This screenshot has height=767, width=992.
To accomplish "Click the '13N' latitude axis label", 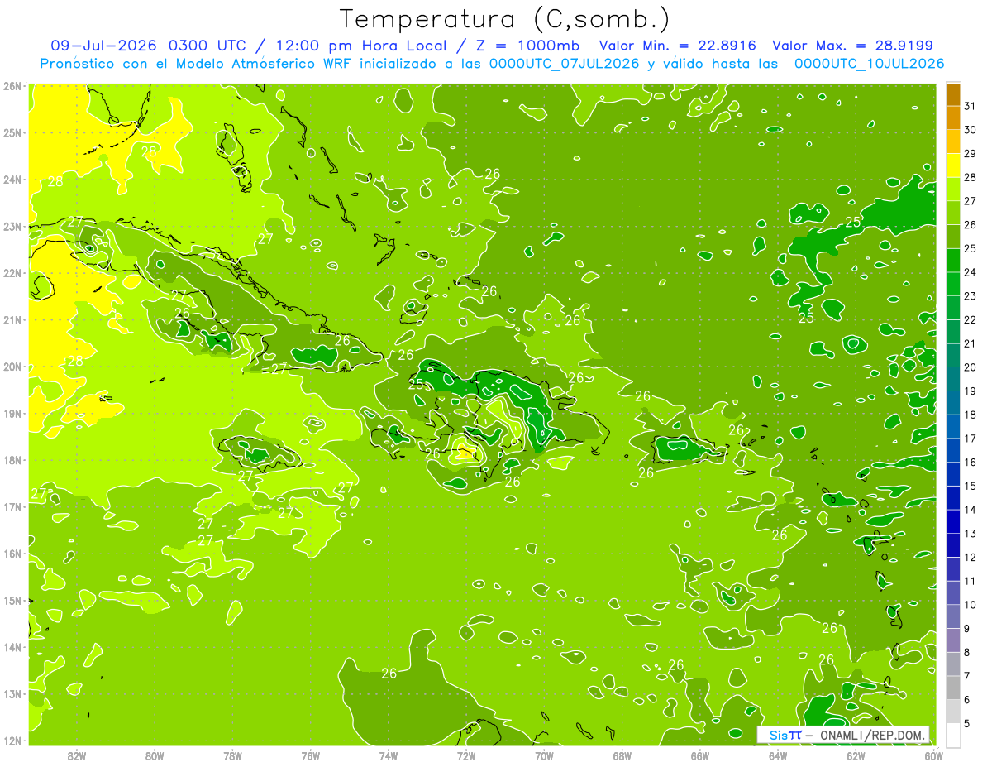I will tap(12, 693).
